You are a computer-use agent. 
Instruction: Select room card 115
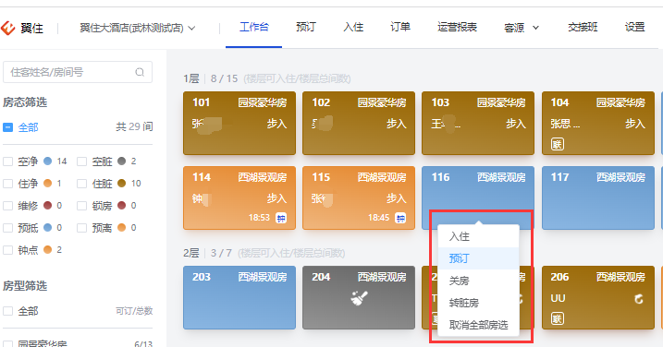click(x=359, y=198)
